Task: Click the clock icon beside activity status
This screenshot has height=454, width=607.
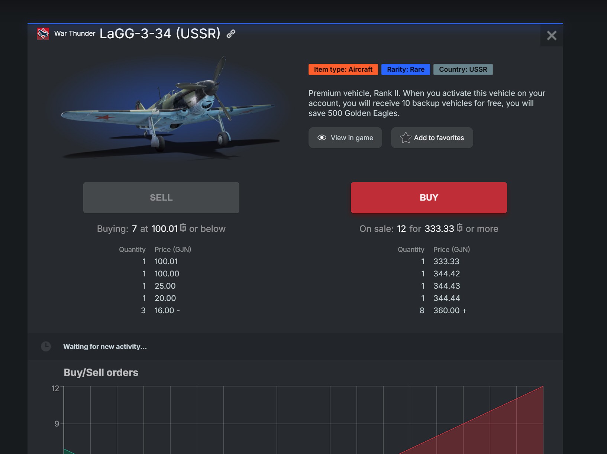Action: pyautogui.click(x=46, y=346)
